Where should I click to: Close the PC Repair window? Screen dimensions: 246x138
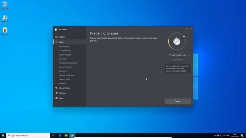(191, 28)
